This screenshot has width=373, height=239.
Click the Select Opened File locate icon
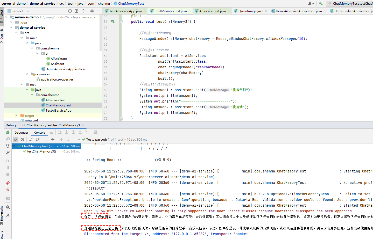(x=70, y=11)
